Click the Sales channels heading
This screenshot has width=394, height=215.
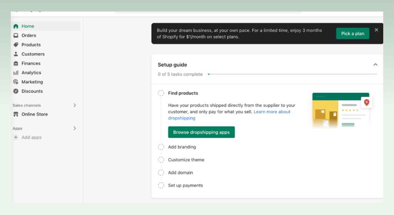tap(27, 105)
